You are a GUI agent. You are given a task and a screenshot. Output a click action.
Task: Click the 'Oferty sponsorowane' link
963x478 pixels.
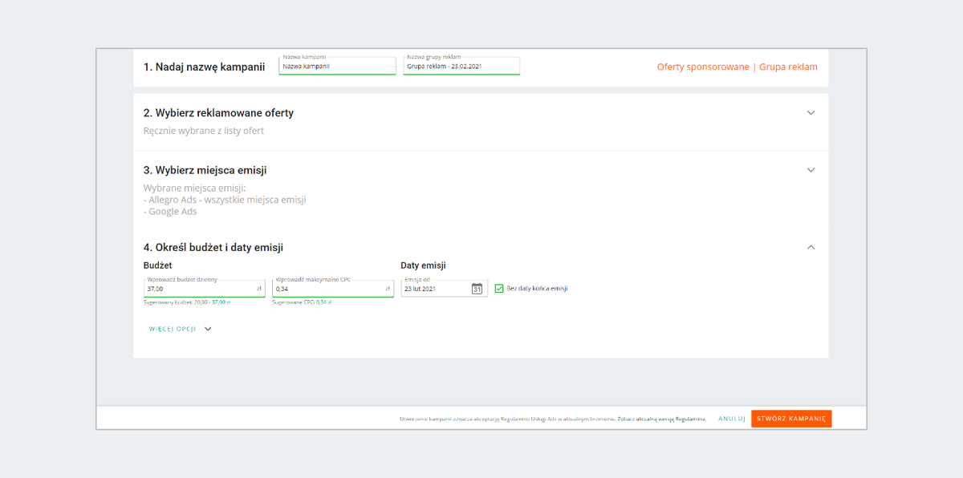click(702, 67)
